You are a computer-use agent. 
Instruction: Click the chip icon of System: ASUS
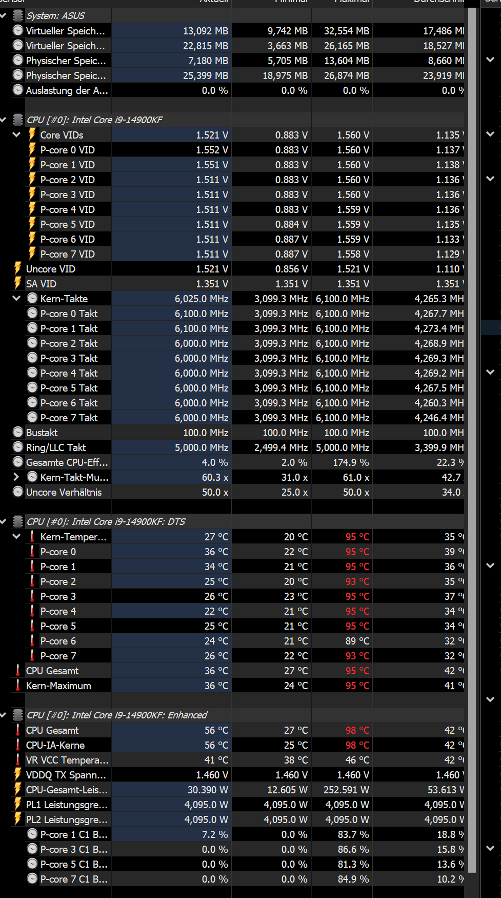[18, 16]
